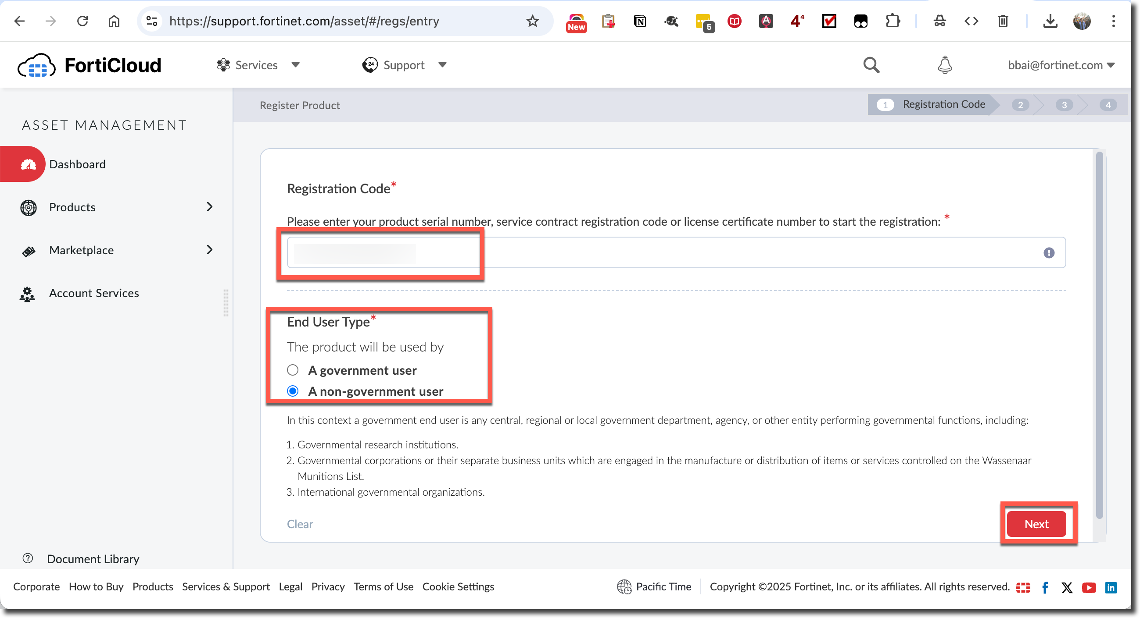1140x618 pixels.
Task: Click the FortiCloud logo
Action: [90, 65]
